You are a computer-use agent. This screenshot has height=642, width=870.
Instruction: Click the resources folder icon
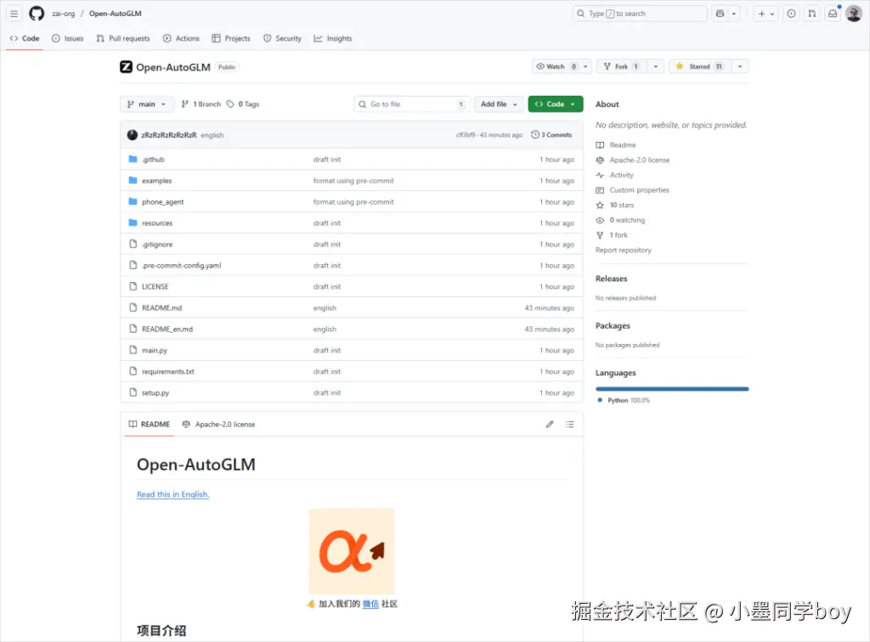click(x=133, y=222)
